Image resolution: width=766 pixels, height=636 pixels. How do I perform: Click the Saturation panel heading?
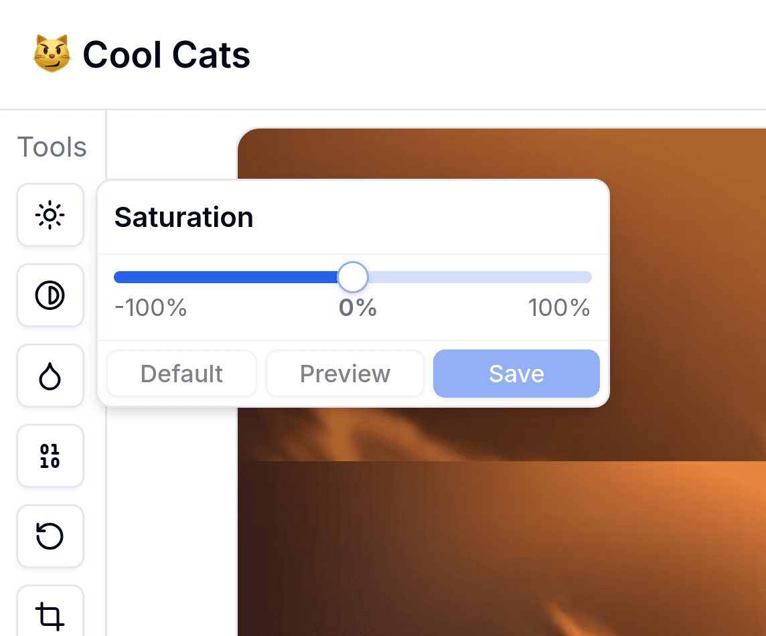183,217
